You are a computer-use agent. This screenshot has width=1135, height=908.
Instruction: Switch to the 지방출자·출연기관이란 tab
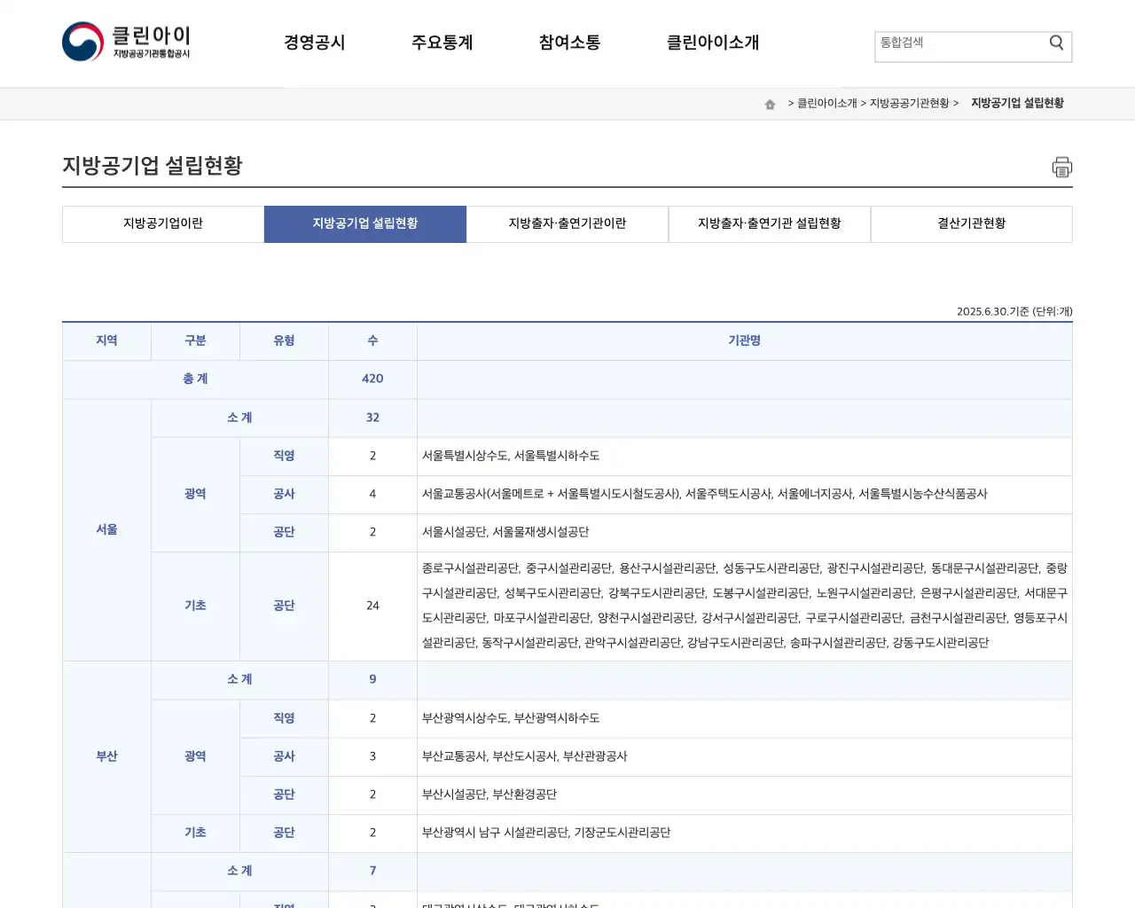coord(567,223)
